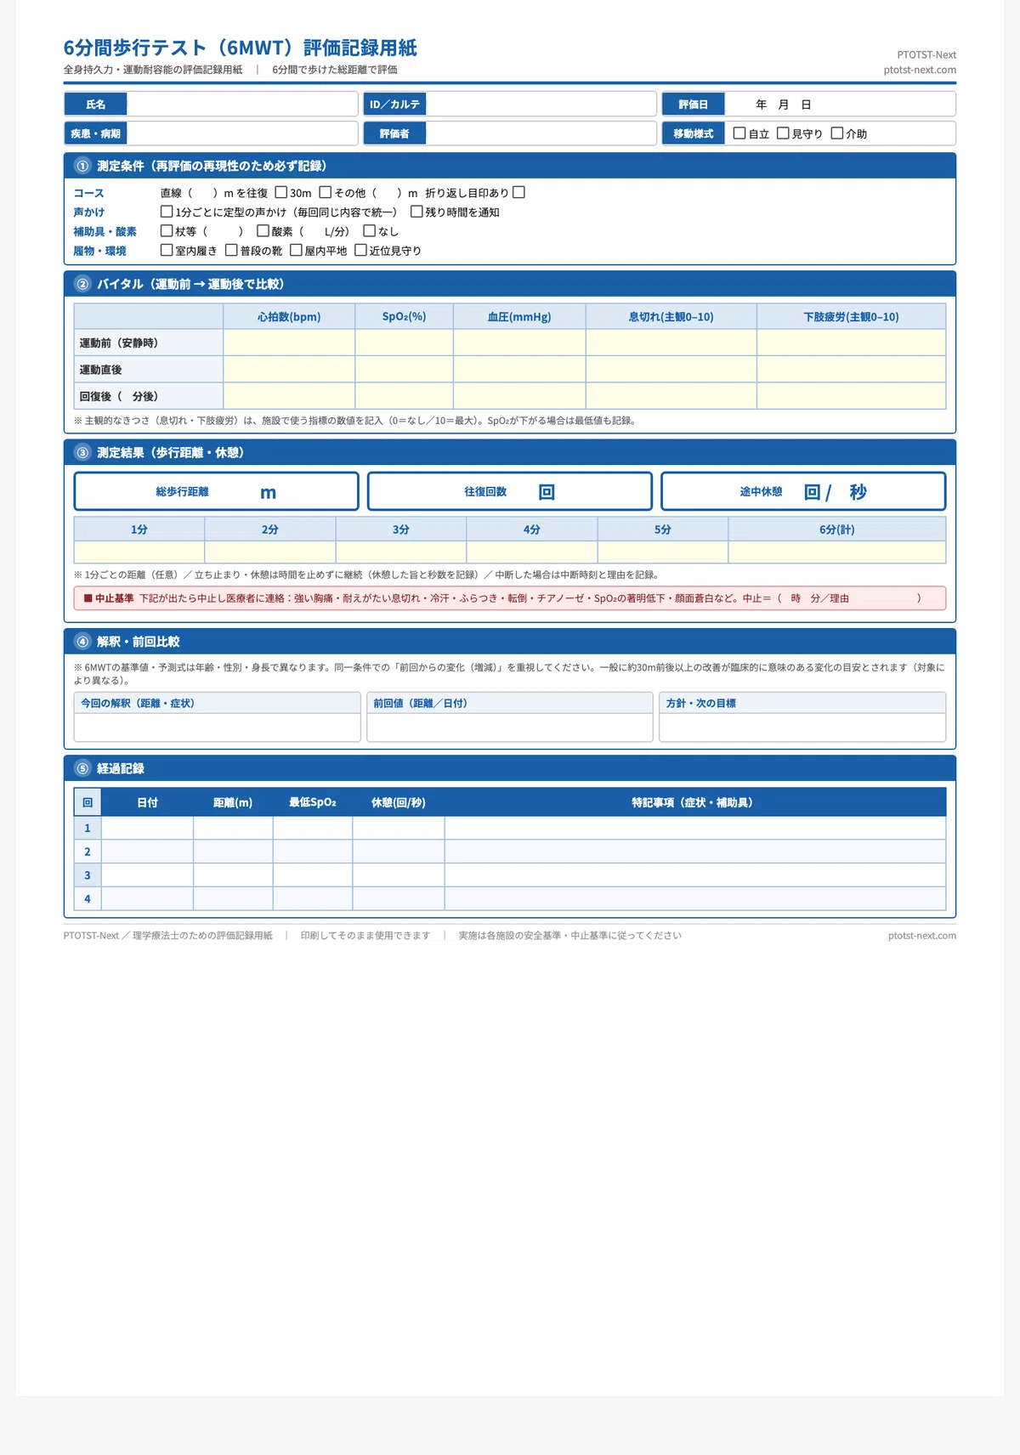Click the ① 測定条件 section header
1020x1455 pixels.
[510, 166]
